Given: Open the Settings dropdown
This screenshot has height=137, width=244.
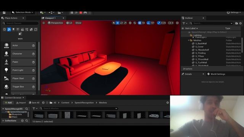Looking at the screenshot, I should click(x=234, y=13).
